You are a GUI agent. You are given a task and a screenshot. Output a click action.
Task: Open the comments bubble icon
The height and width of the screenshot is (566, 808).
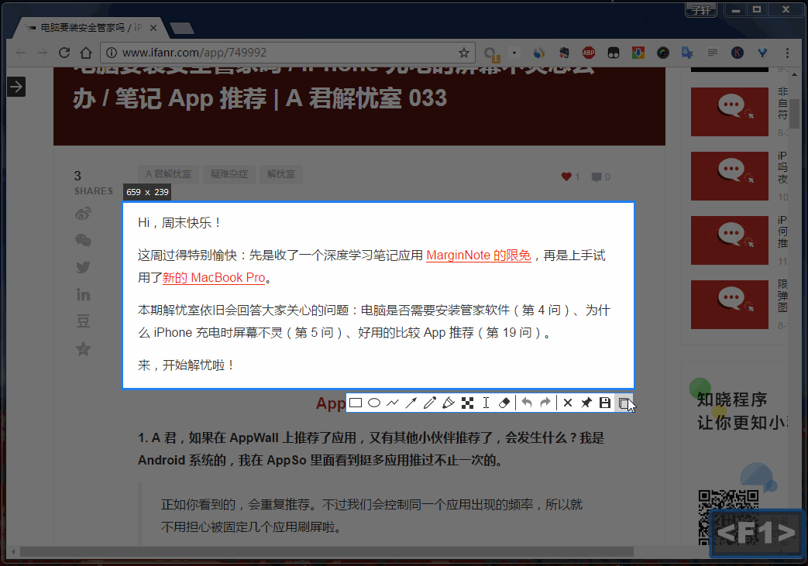pos(597,177)
